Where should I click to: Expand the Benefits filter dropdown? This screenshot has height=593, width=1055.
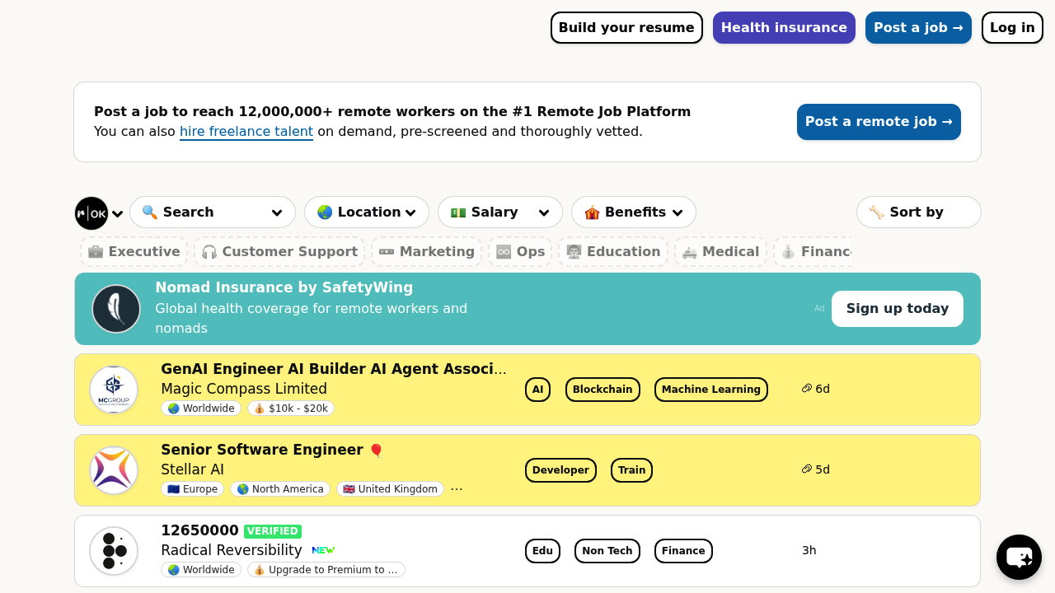click(x=634, y=212)
